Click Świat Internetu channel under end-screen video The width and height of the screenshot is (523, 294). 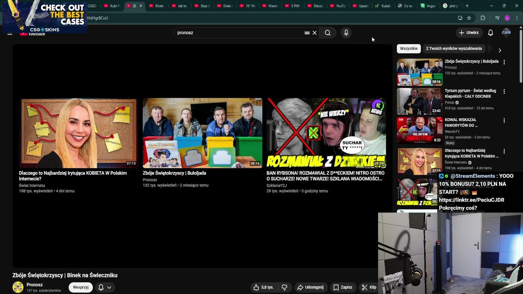32,185
